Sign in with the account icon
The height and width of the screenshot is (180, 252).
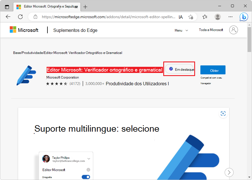click(234, 30)
